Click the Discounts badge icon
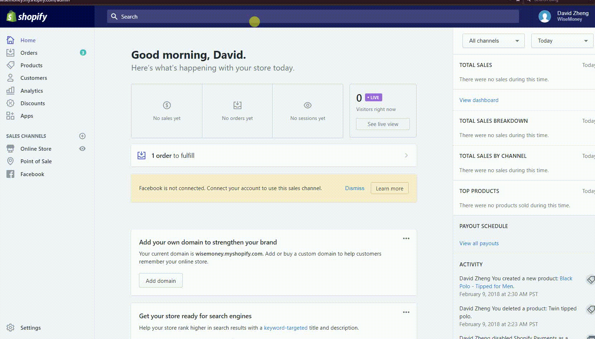595x339 pixels. (10, 103)
